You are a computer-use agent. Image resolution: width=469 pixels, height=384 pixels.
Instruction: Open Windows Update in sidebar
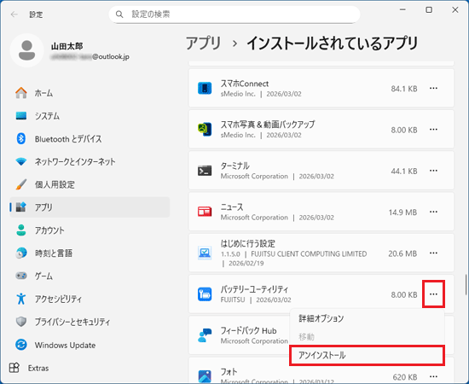90,345
